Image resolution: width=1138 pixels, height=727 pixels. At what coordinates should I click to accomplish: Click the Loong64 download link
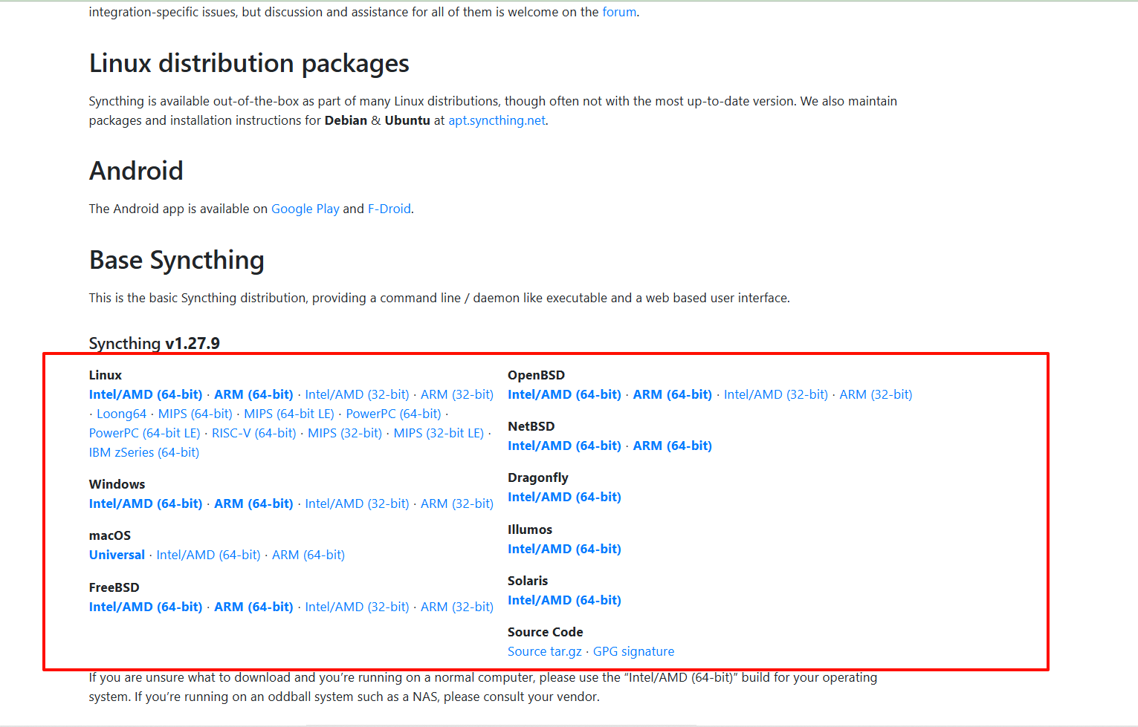pyautogui.click(x=121, y=414)
